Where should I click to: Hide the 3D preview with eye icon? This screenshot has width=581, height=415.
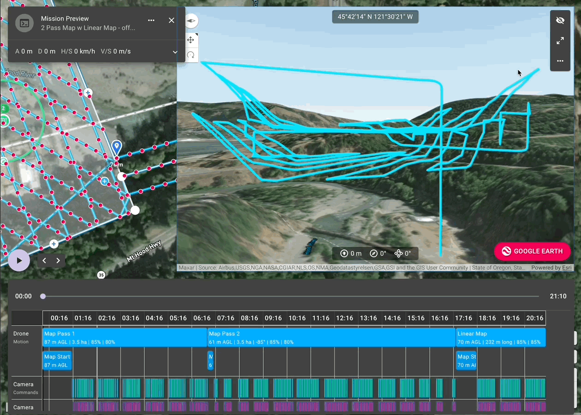click(560, 21)
